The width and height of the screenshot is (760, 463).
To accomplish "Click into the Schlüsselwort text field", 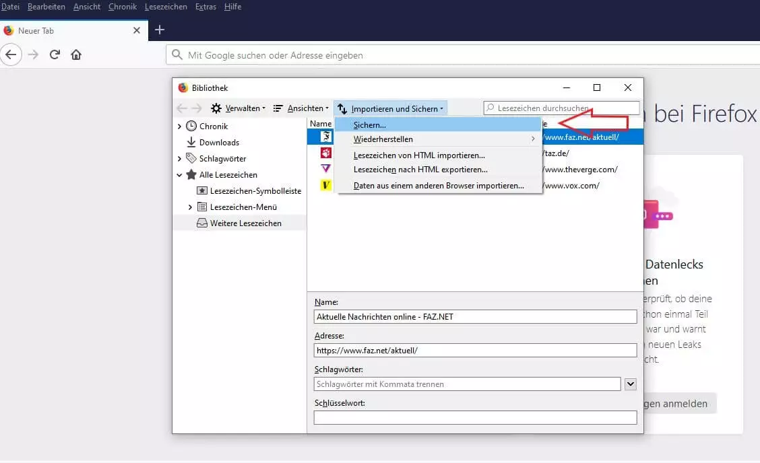I will pyautogui.click(x=475, y=418).
